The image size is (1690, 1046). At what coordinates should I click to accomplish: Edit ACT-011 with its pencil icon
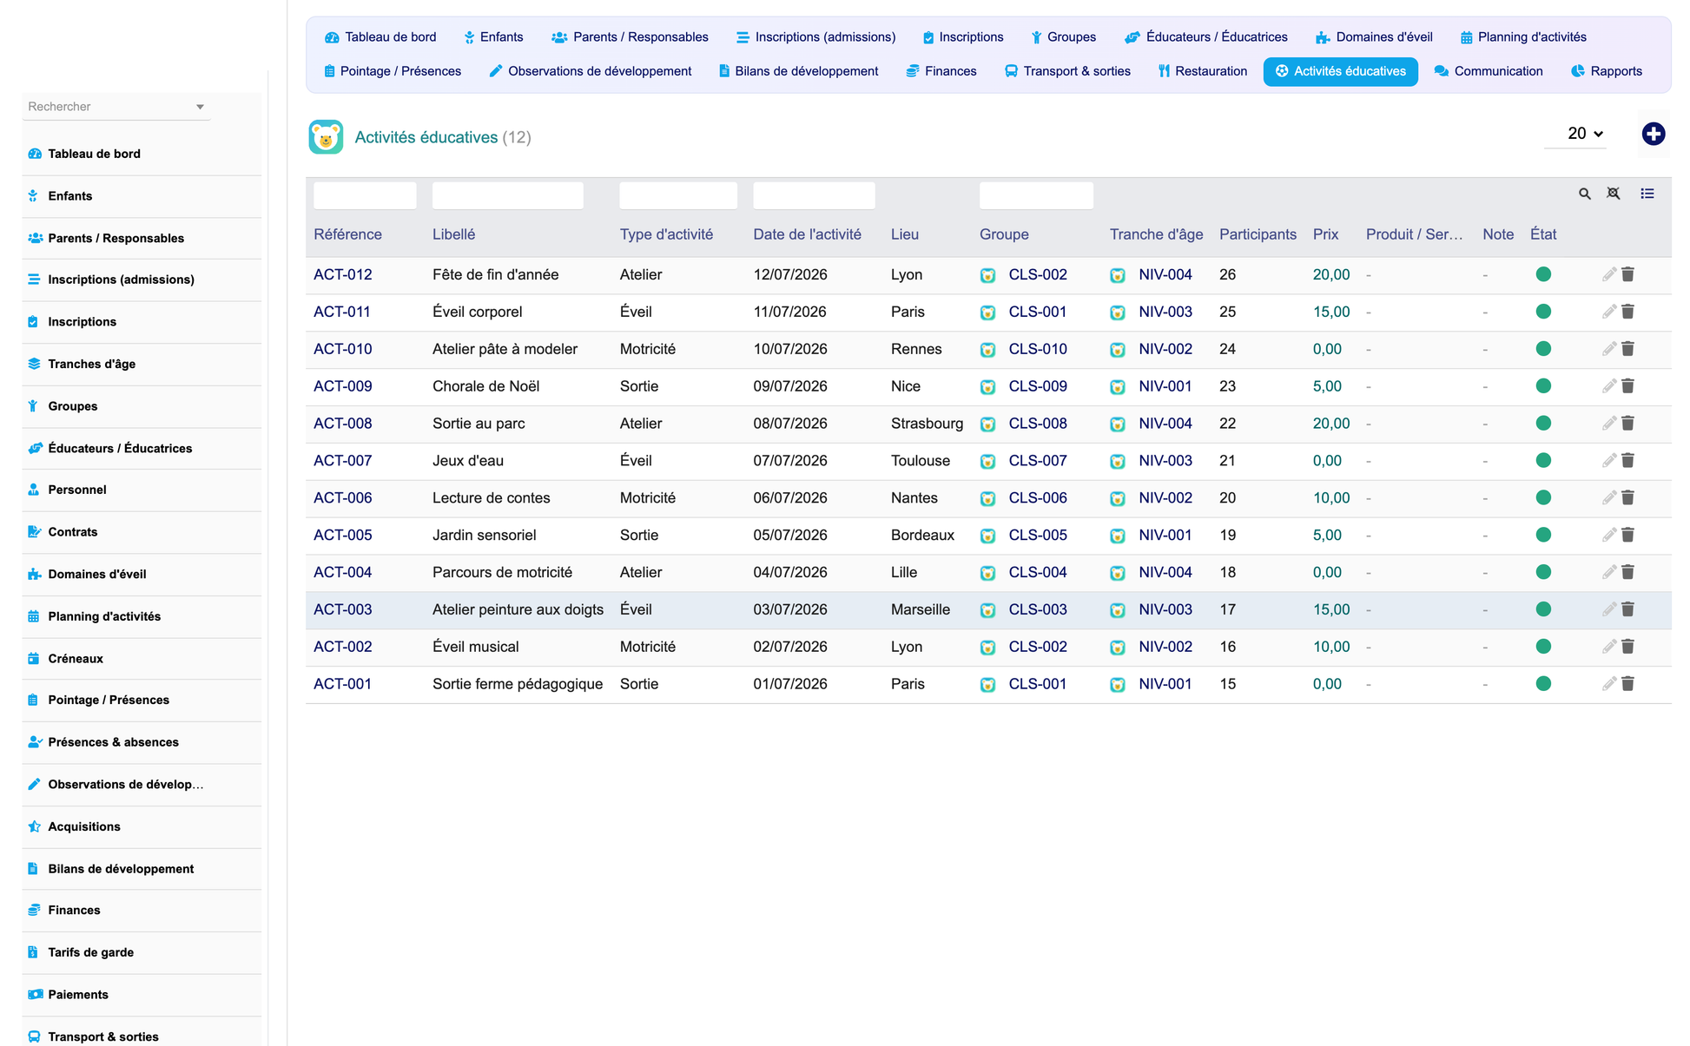1608,312
